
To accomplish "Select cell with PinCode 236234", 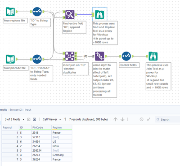I will pos(41,151).
